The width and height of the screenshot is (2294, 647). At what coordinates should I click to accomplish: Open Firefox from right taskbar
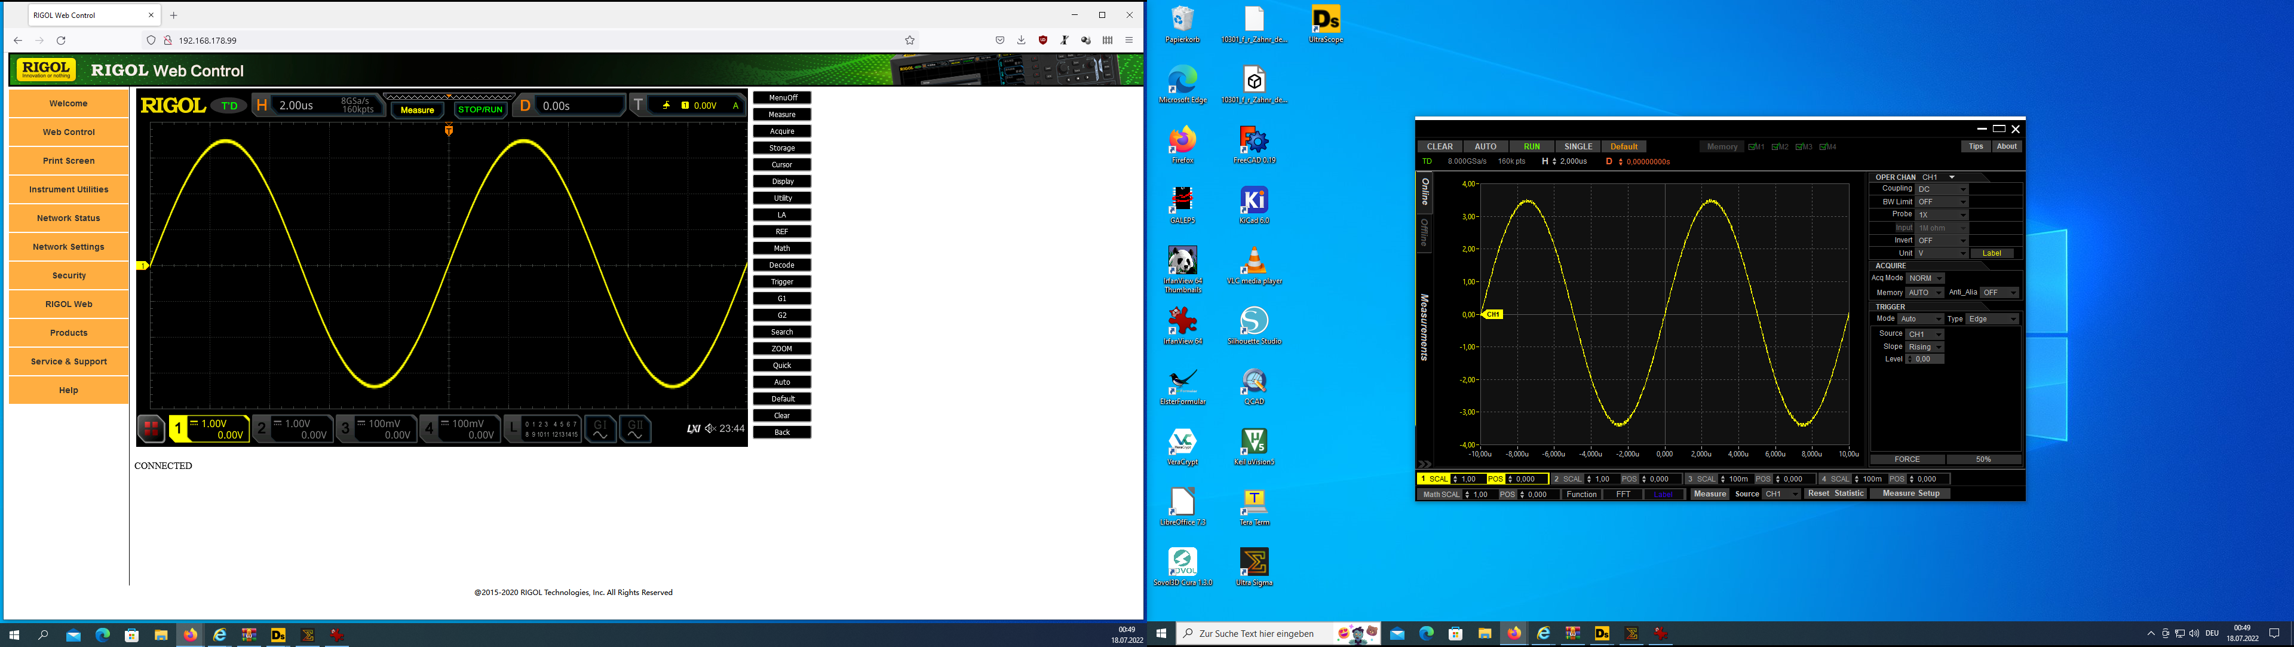(1514, 634)
